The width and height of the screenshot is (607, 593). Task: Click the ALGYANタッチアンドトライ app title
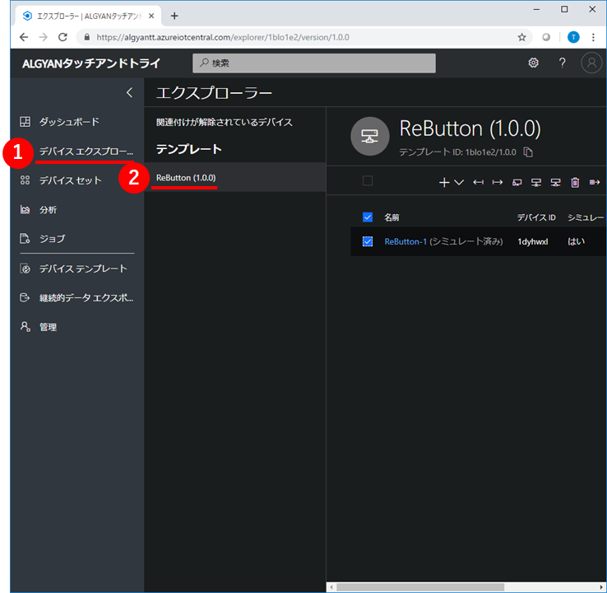pyautogui.click(x=91, y=63)
